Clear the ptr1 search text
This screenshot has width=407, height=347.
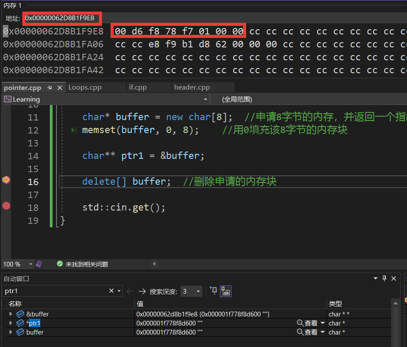(111, 291)
